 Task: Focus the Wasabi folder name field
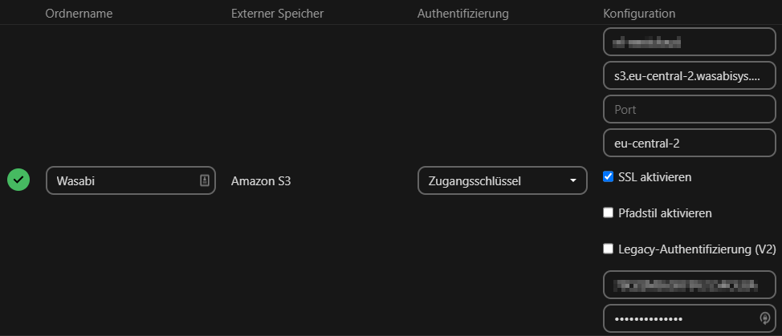click(120, 180)
